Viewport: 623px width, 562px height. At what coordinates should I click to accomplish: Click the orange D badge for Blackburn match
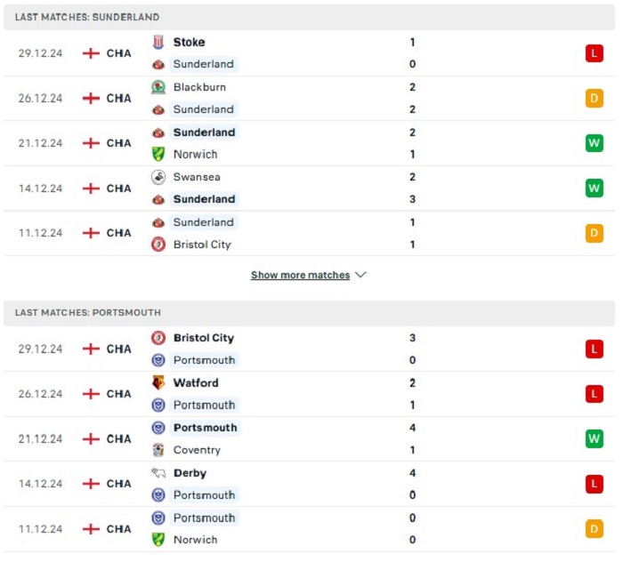click(x=594, y=98)
